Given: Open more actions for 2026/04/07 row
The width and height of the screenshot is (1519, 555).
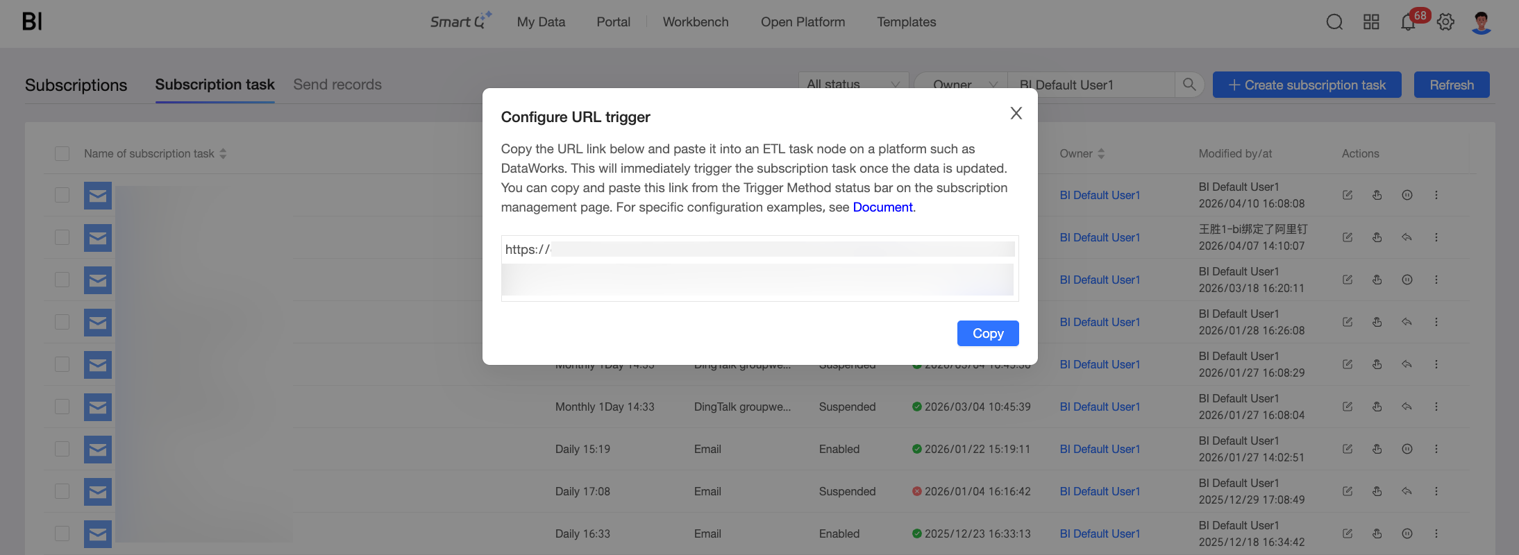Looking at the screenshot, I should click(1436, 237).
